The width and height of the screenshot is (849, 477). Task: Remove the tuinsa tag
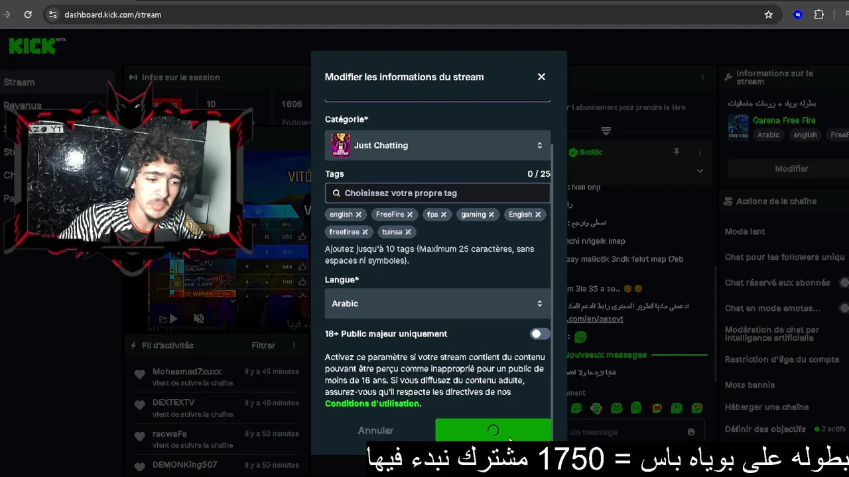coord(408,232)
